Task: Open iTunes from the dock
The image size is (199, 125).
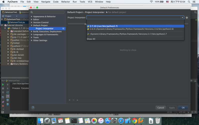Action: click(x=101, y=121)
